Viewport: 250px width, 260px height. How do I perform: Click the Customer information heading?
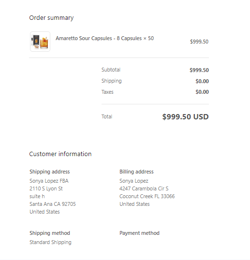(x=60, y=154)
